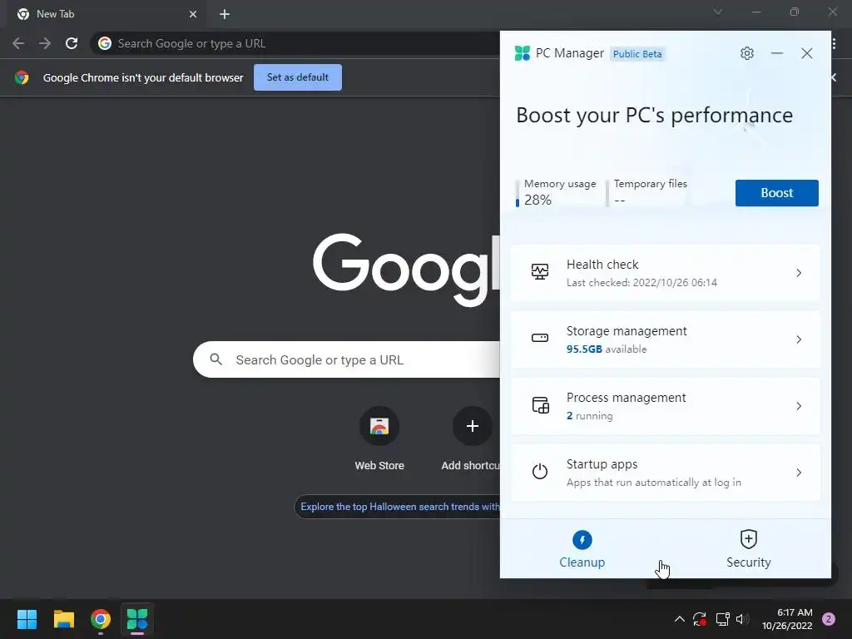This screenshot has width=852, height=639.
Task: Click the network tray icon
Action: pos(722,619)
